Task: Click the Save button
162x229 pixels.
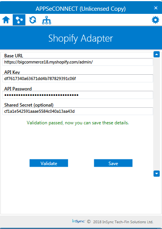Action: pyautogui.click(x=113, y=163)
